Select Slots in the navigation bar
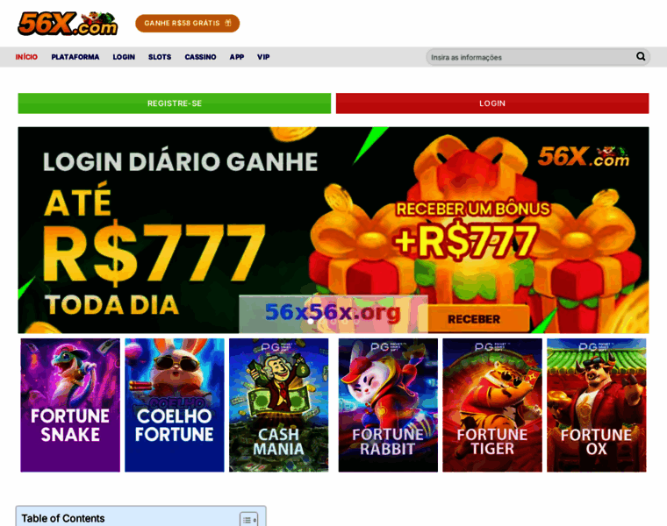The image size is (667, 526). coord(160,57)
